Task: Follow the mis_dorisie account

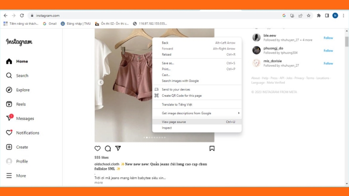Action: coord(328,63)
